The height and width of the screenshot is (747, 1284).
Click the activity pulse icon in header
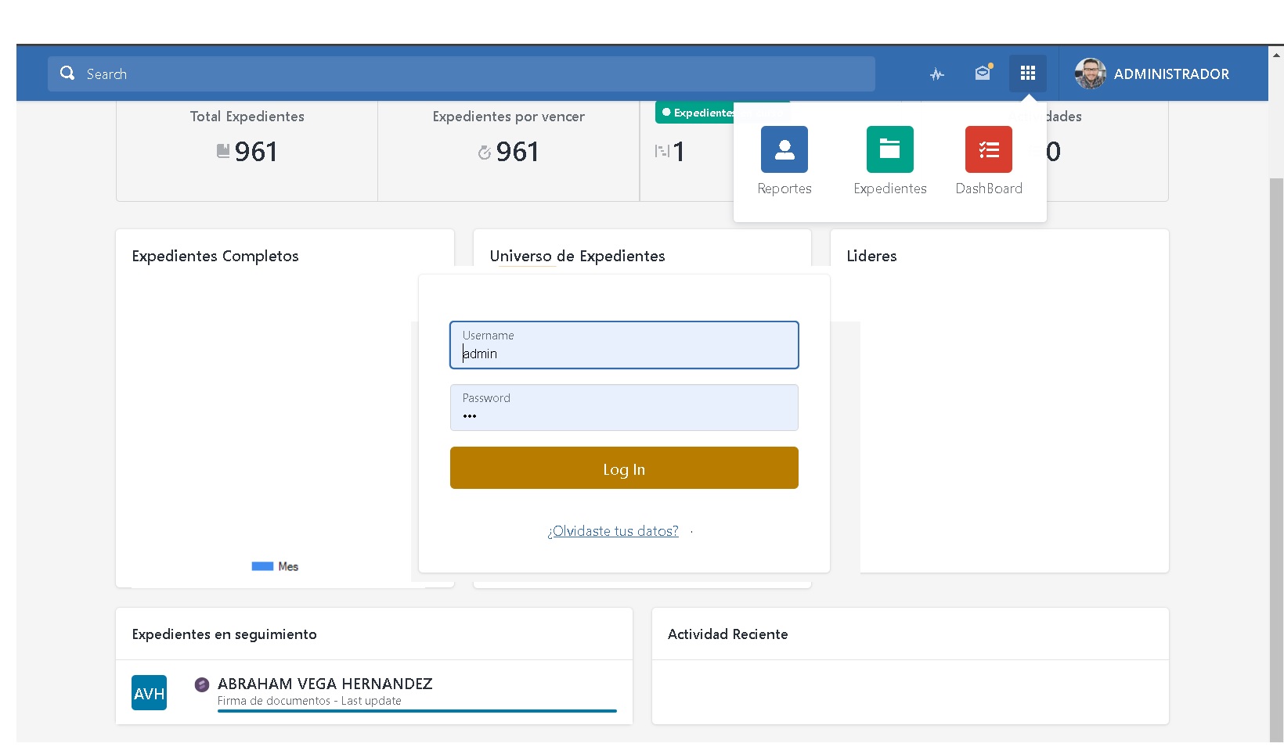(937, 74)
